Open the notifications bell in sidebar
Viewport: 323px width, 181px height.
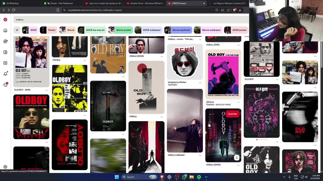pos(5,74)
